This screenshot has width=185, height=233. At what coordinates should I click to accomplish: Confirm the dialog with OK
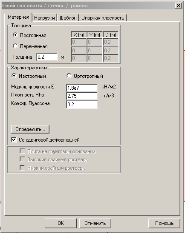(61, 223)
